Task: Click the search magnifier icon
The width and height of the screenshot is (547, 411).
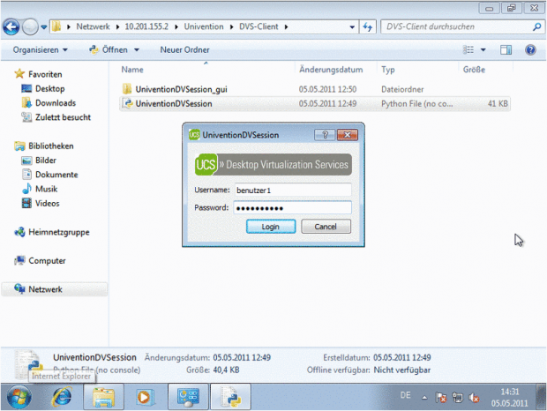Action: pyautogui.click(x=537, y=26)
